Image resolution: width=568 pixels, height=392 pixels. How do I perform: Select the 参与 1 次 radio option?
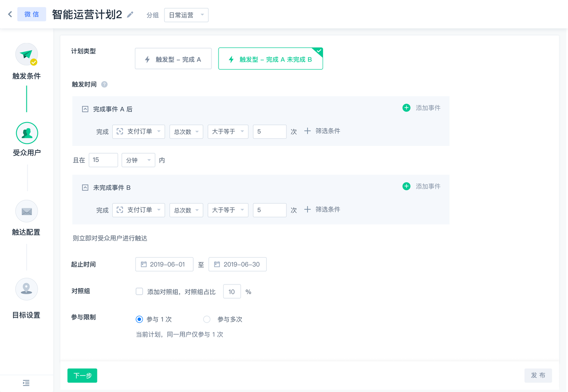[139, 319]
